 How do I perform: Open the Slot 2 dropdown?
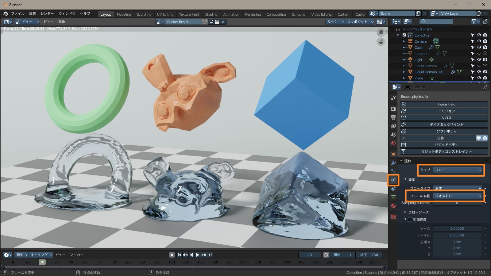click(335, 22)
